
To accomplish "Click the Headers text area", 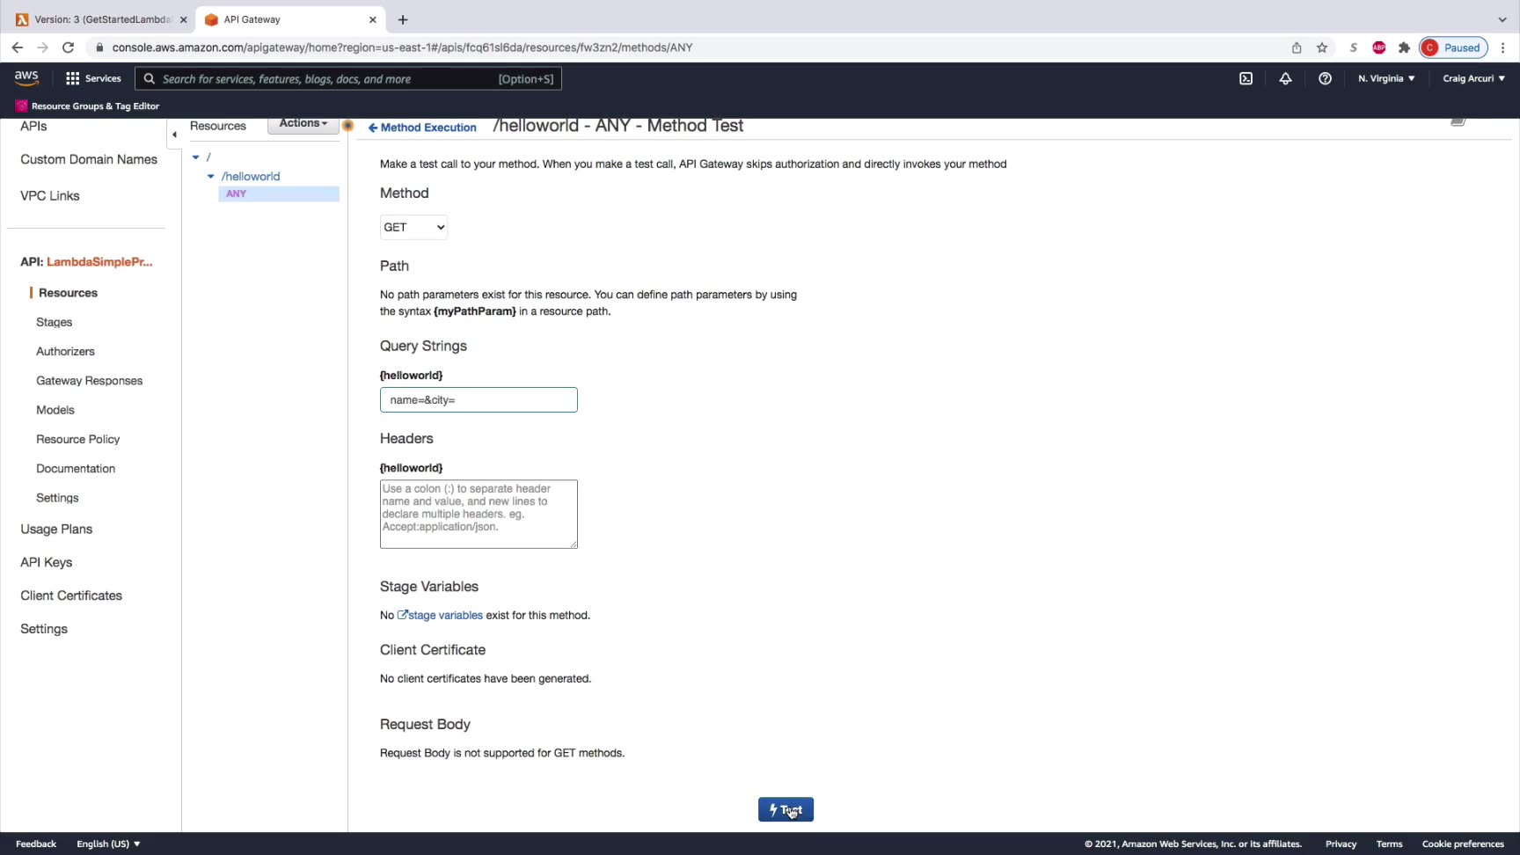I will (479, 514).
